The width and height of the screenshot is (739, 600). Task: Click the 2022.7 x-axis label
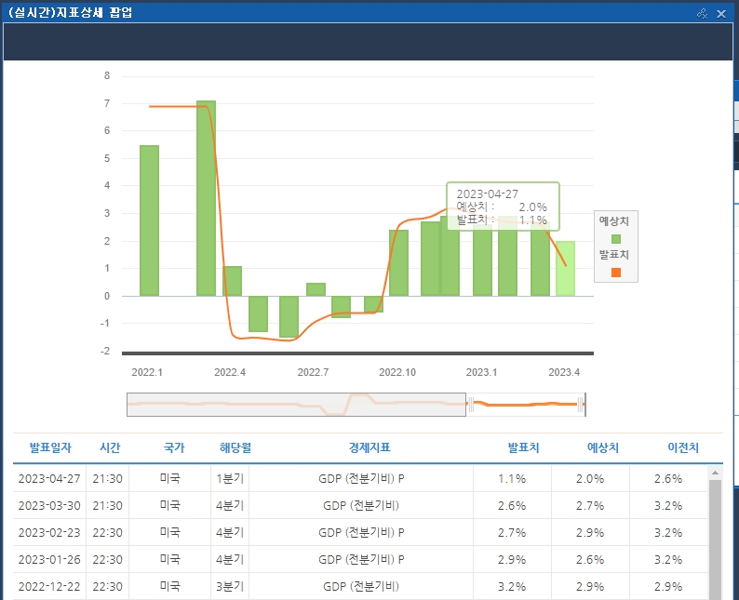(313, 372)
